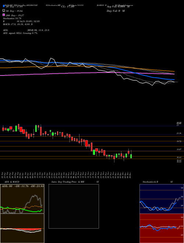The height and width of the screenshot is (243, 184).
Task: Select the '50 Day - 19.84' legend text
Action: 15,11
